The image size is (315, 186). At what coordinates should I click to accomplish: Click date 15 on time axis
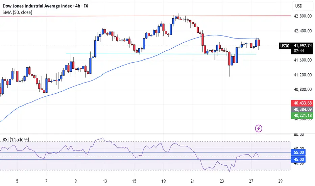pyautogui.click(x=134, y=181)
